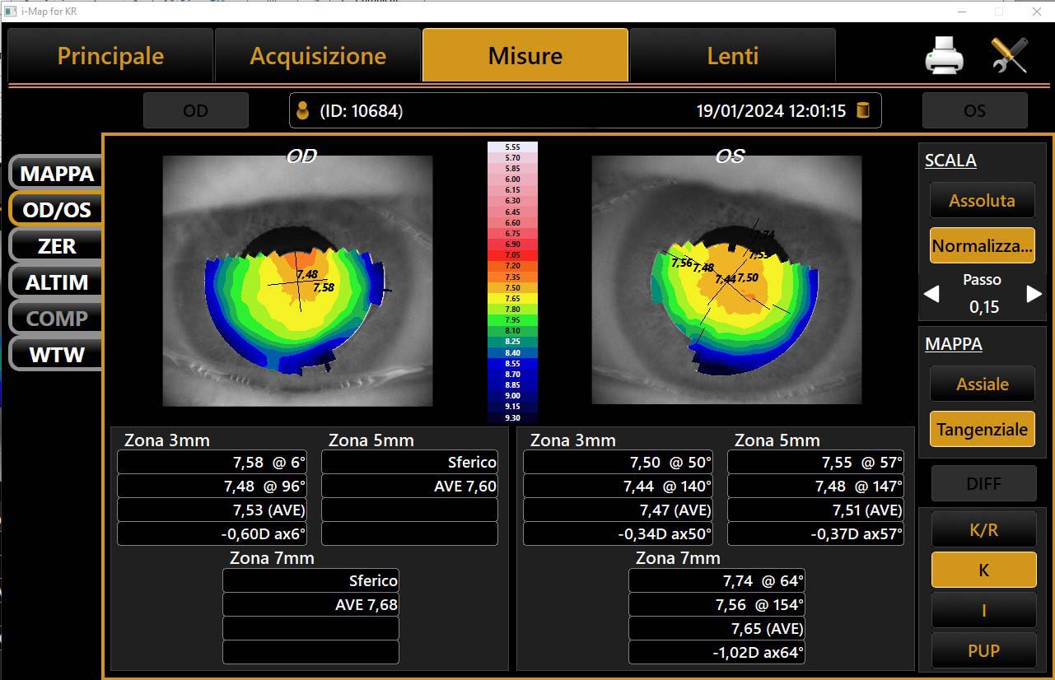Open the ZER side view
The width and height of the screenshot is (1055, 680).
[x=56, y=246]
